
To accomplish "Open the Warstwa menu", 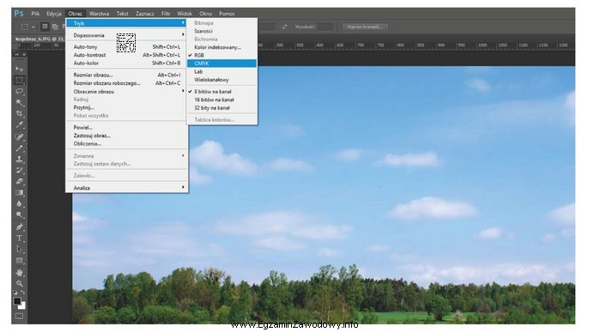I will click(x=100, y=14).
